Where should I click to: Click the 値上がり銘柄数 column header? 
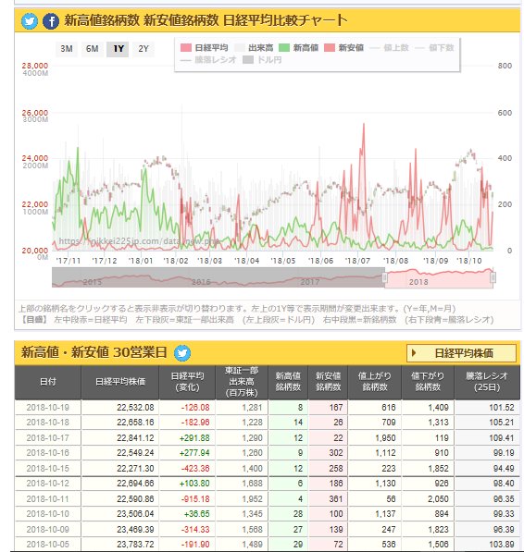coord(375,382)
